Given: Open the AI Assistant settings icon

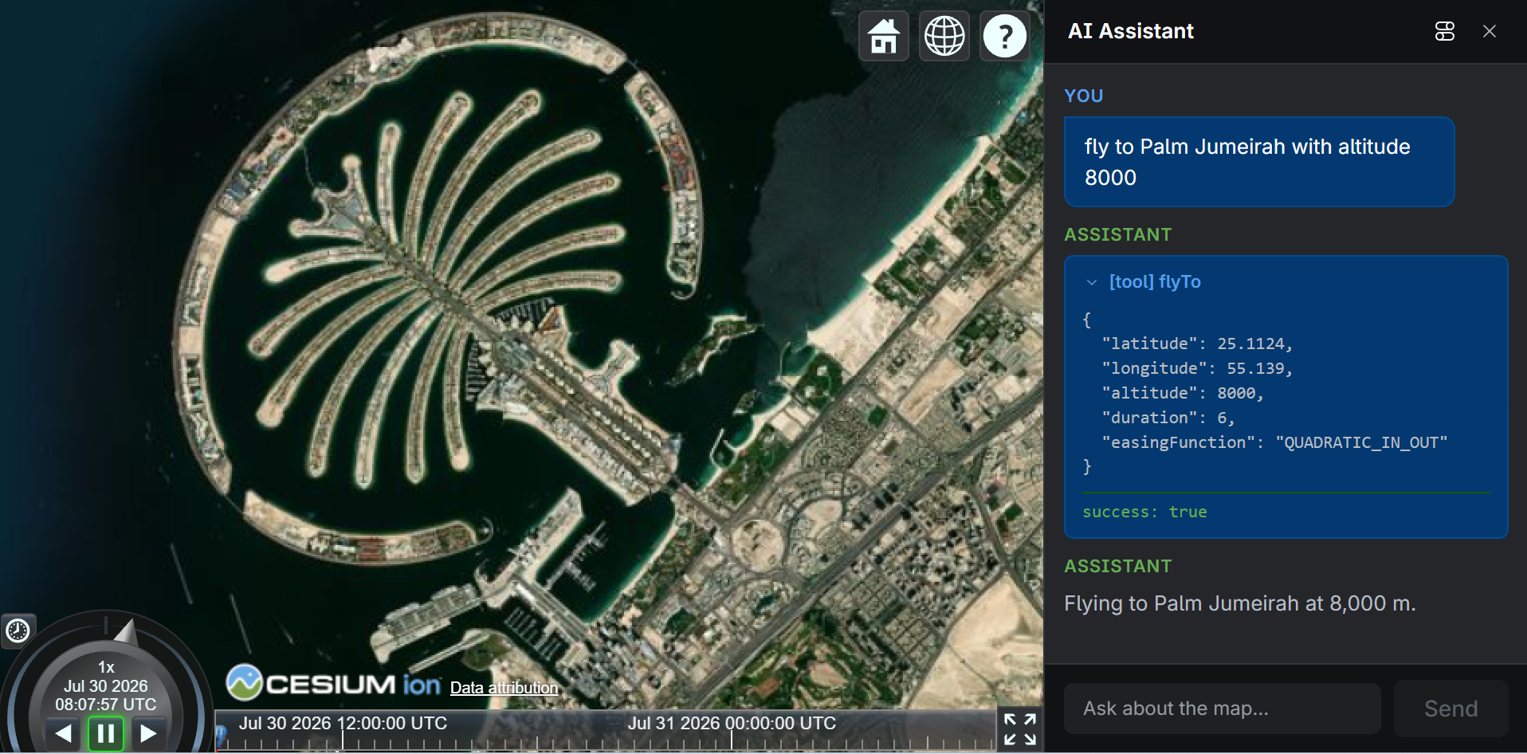Looking at the screenshot, I should (1445, 31).
